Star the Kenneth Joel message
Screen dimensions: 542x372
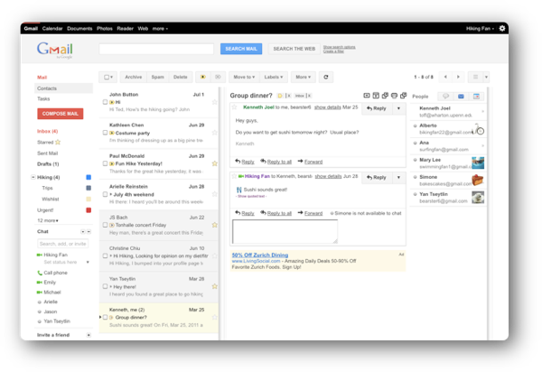[x=234, y=107]
